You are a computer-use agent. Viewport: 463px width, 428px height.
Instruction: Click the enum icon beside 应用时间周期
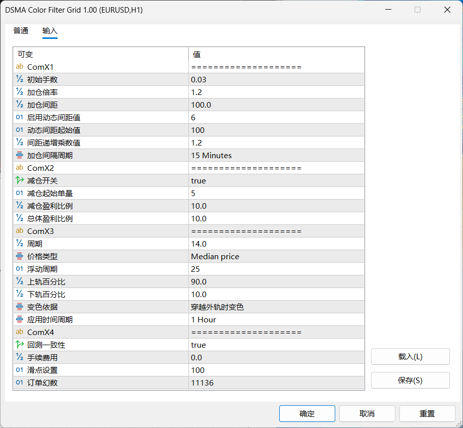point(20,319)
